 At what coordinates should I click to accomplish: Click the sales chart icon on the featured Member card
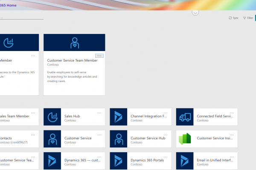click(9, 42)
